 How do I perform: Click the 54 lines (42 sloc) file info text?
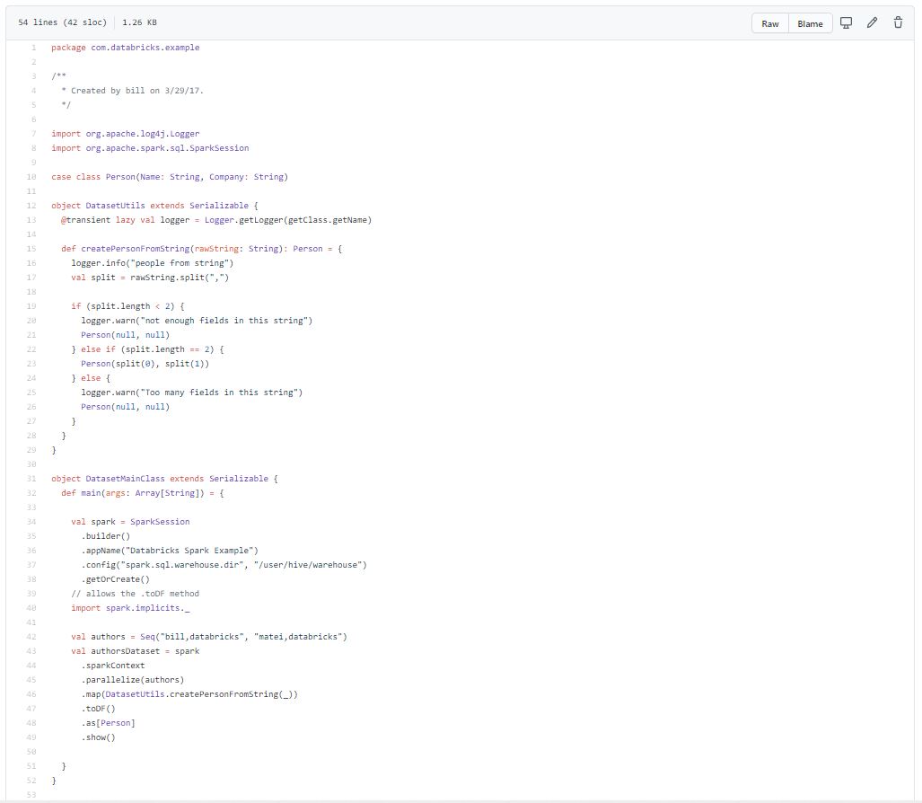(62, 22)
